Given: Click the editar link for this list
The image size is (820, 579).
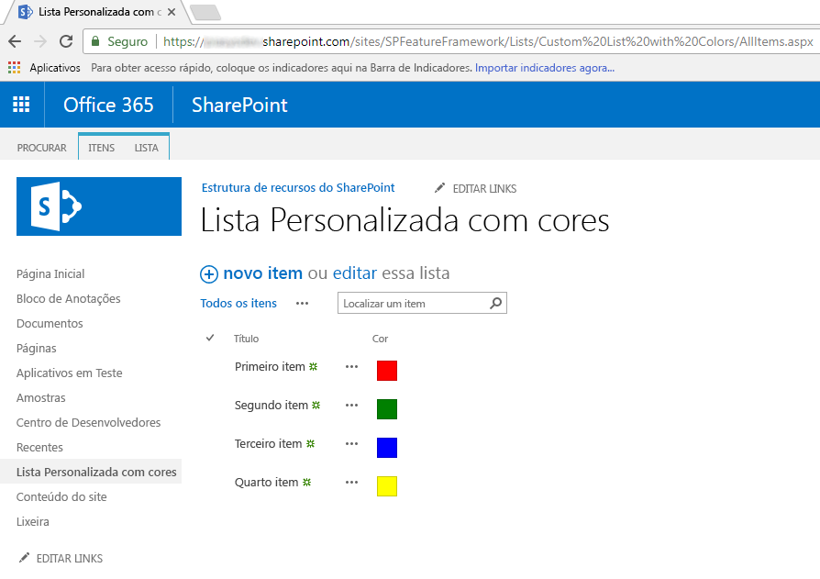Looking at the screenshot, I should coord(355,273).
